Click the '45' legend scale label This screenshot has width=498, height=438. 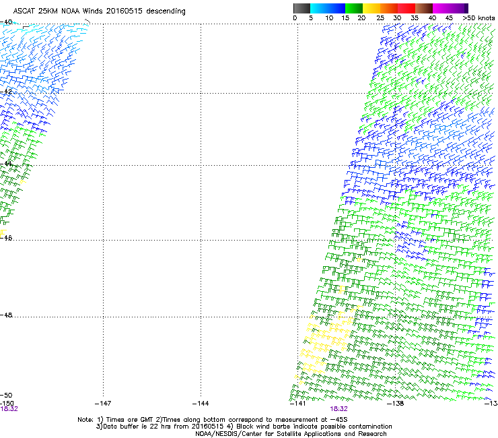[449, 18]
